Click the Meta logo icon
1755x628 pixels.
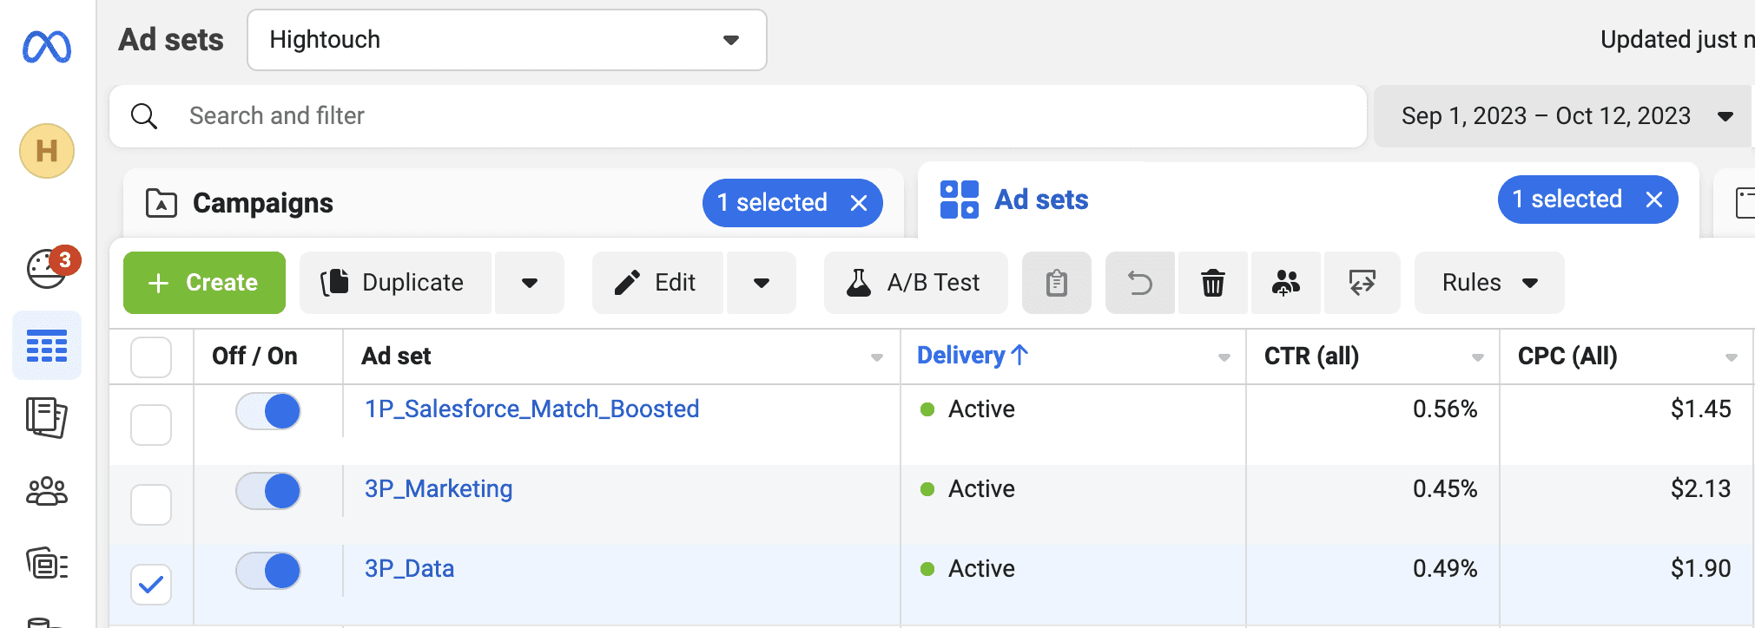[x=47, y=47]
